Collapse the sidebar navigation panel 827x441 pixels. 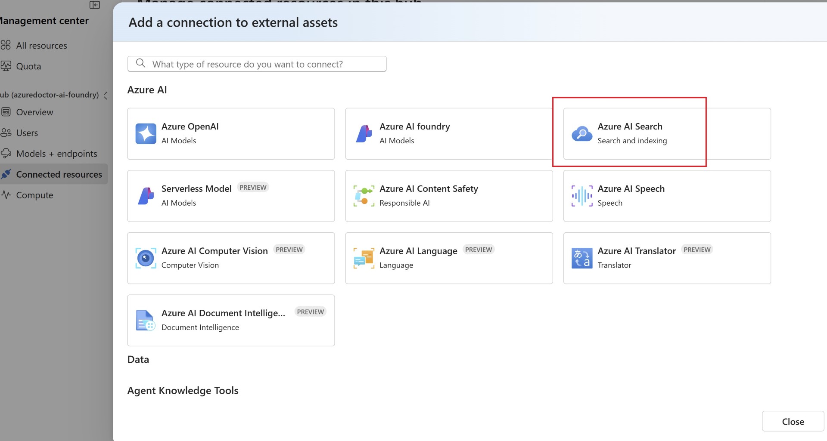pyautogui.click(x=95, y=5)
